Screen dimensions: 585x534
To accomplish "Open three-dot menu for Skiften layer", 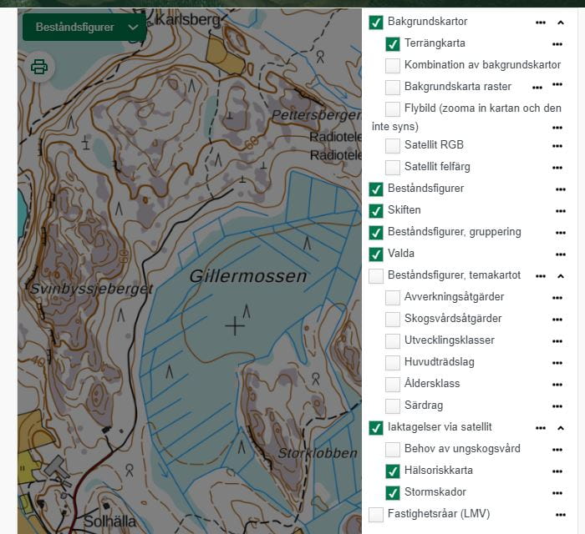I will 560,210.
